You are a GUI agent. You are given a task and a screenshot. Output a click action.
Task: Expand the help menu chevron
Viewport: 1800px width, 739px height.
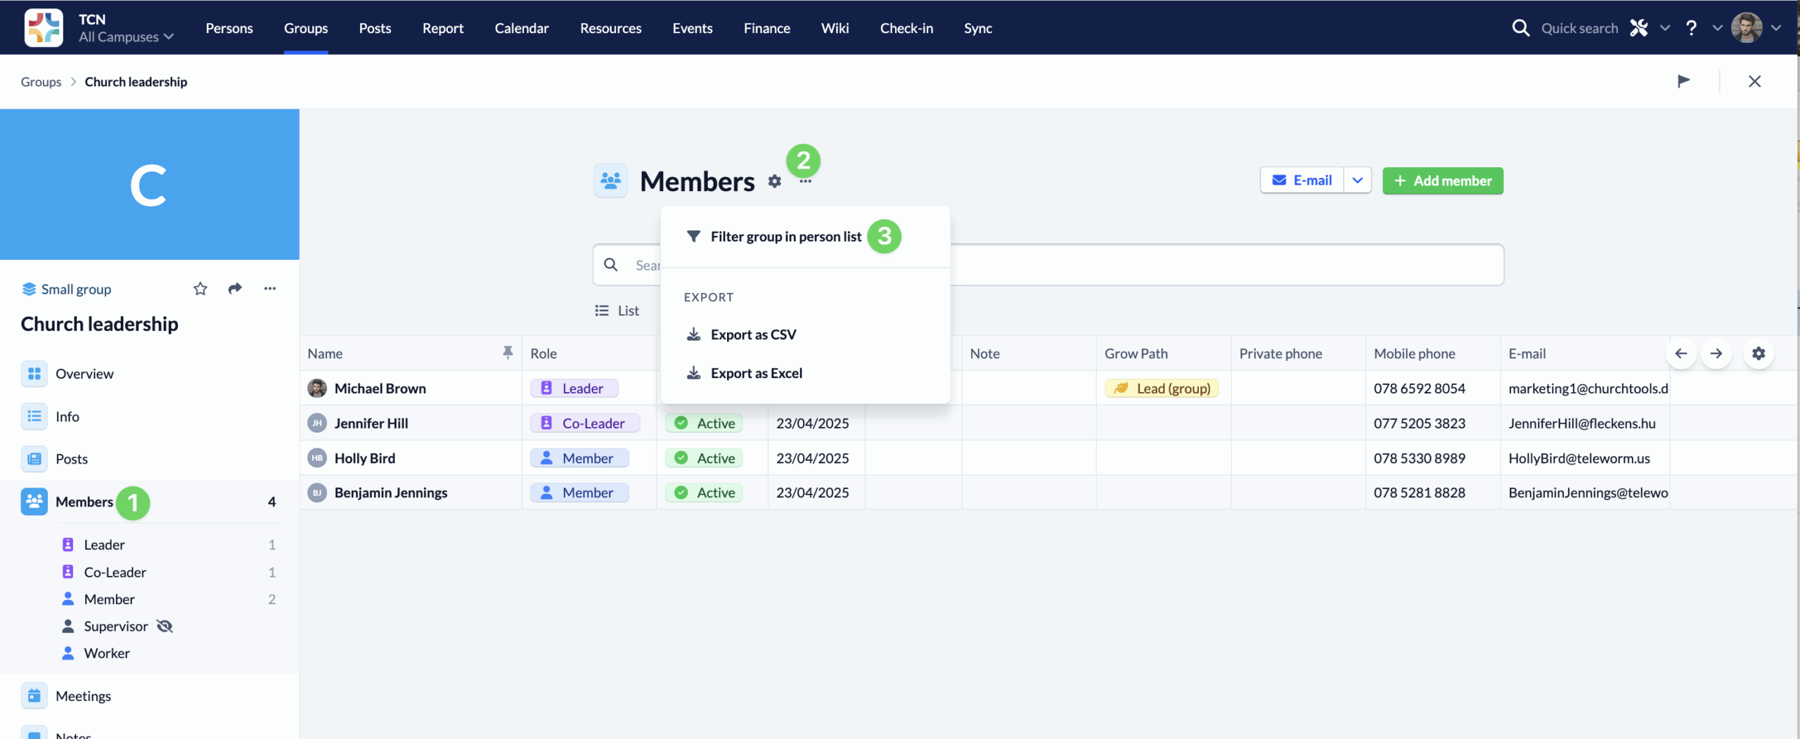1717,28
